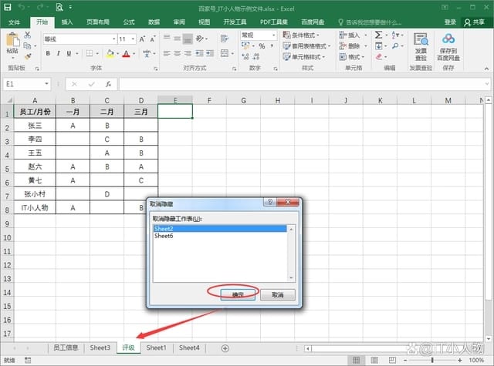
Task: Toggle bold formatting
Action: click(48, 54)
